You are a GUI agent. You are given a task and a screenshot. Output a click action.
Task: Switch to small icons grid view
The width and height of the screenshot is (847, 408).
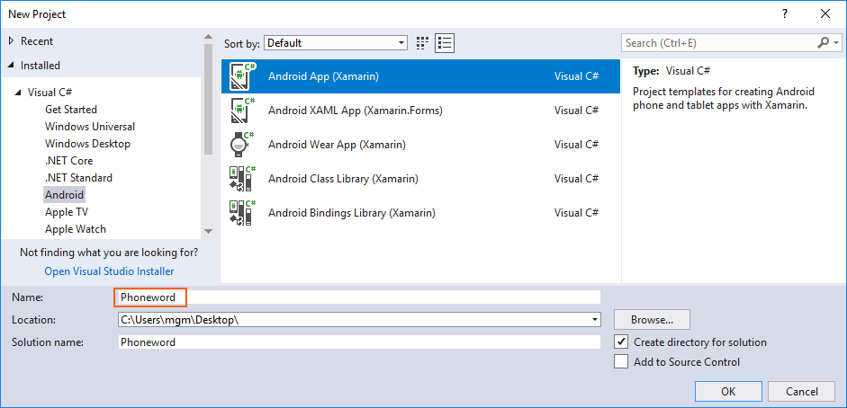pyautogui.click(x=423, y=43)
